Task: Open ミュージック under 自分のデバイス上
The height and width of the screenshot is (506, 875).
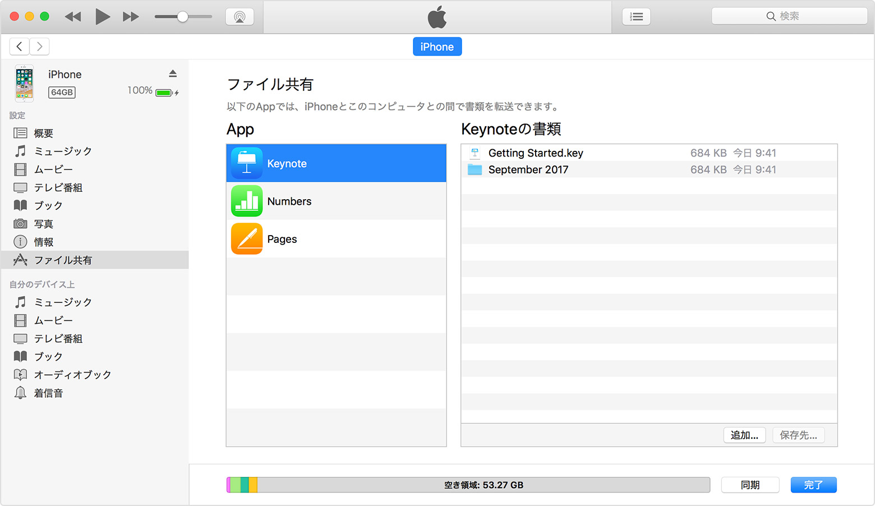Action: [x=94, y=302]
